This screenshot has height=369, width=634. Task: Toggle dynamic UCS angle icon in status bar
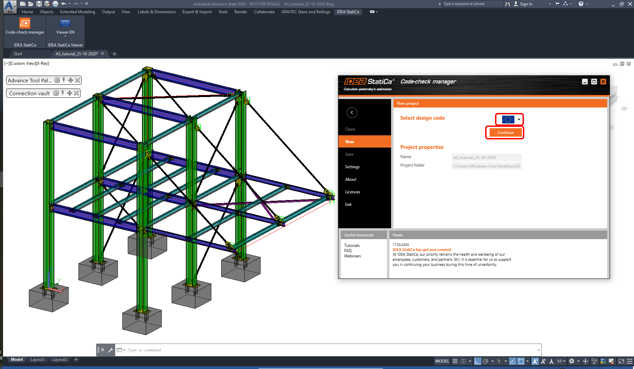[x=512, y=361]
